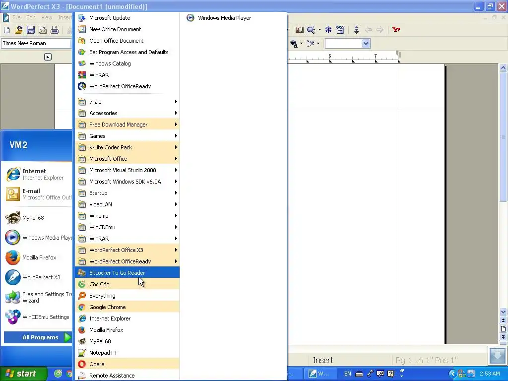
Task: Open Internet Explorer in All Programs list
Action: [127, 318]
